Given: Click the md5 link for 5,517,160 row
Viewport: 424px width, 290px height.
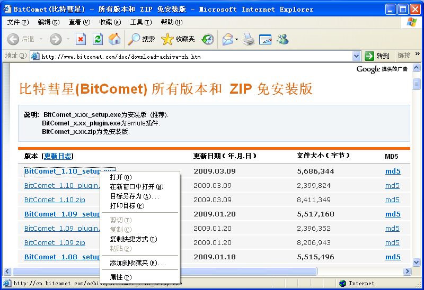Looking at the screenshot, I should pos(393,214).
